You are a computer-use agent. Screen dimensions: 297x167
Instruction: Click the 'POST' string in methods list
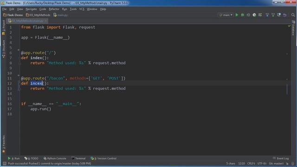click(x=114, y=78)
